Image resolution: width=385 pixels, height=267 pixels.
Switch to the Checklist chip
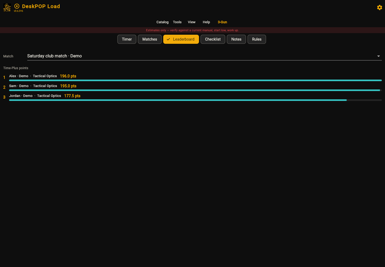pyautogui.click(x=213, y=39)
